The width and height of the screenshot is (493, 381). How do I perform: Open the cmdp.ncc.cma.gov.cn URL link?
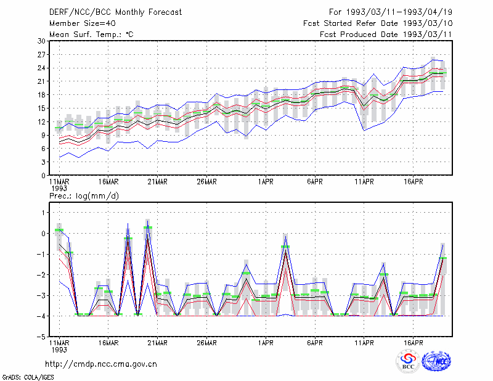[101, 364]
